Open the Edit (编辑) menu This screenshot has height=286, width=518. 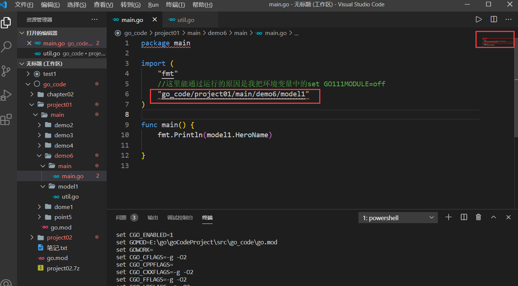tap(50, 4)
